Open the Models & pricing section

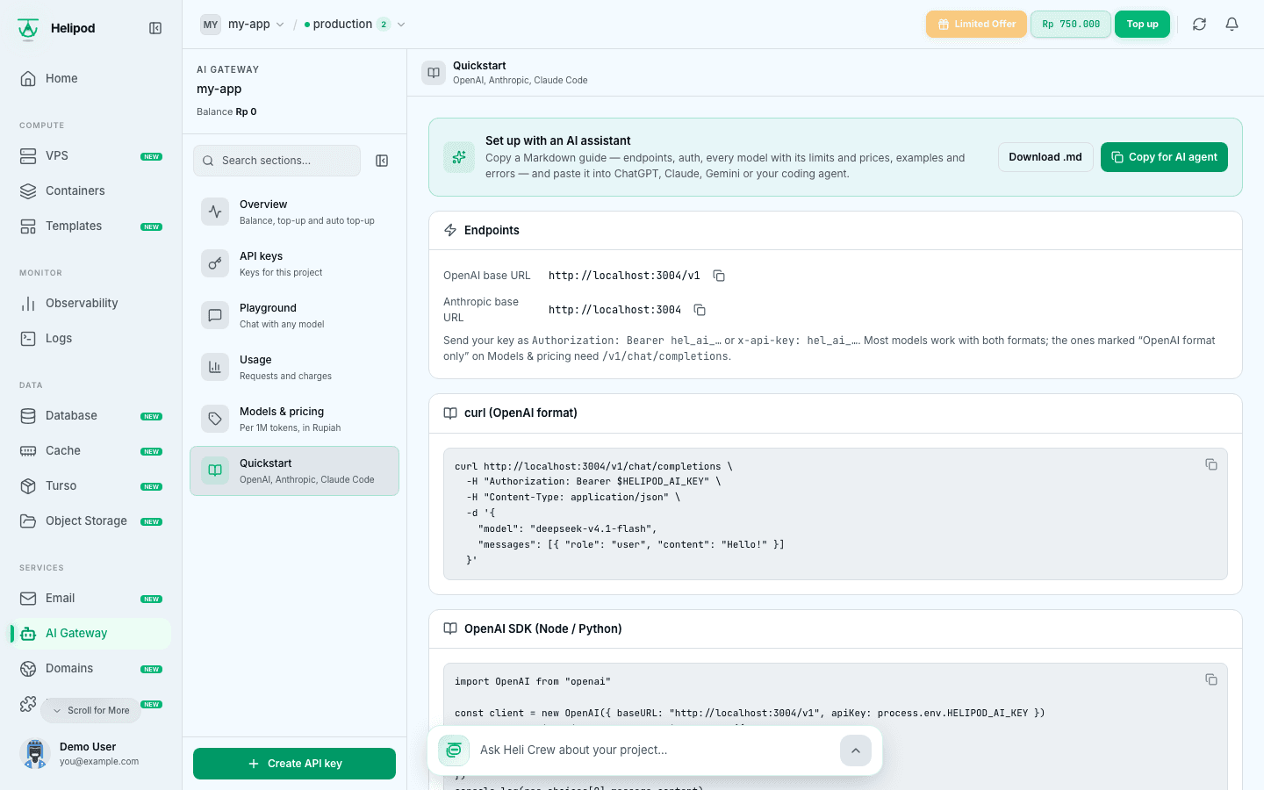pyautogui.click(x=294, y=419)
